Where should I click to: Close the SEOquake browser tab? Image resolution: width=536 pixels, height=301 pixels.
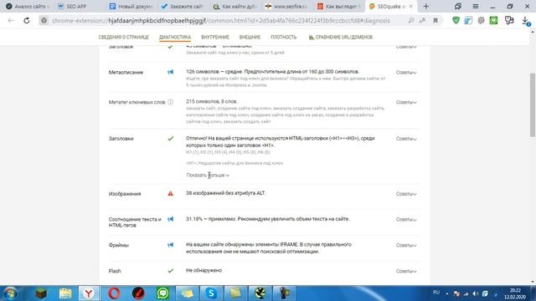411,6
